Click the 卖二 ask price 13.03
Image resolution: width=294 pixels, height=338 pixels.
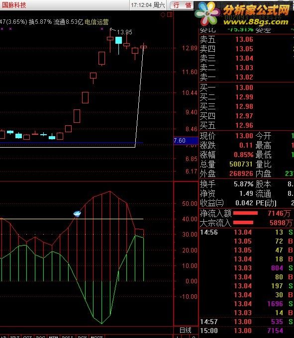coord(244,68)
